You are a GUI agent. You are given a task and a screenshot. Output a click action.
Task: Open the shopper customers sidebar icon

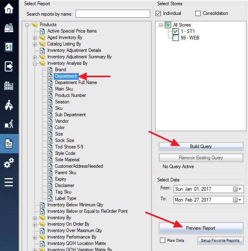[9, 105]
